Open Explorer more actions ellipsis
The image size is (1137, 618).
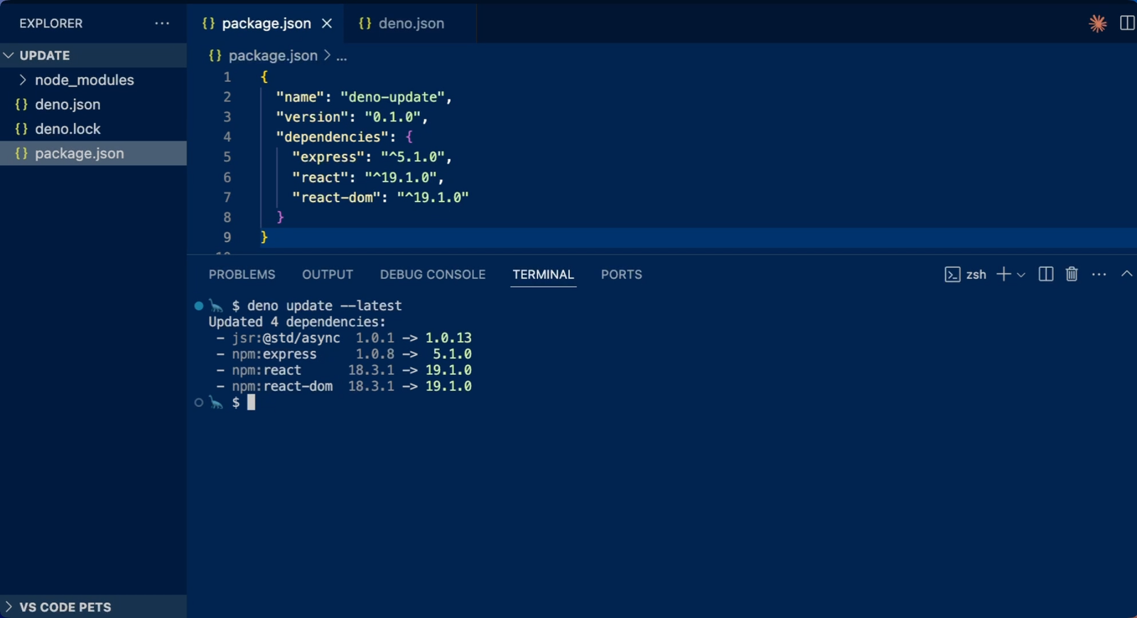pos(162,23)
